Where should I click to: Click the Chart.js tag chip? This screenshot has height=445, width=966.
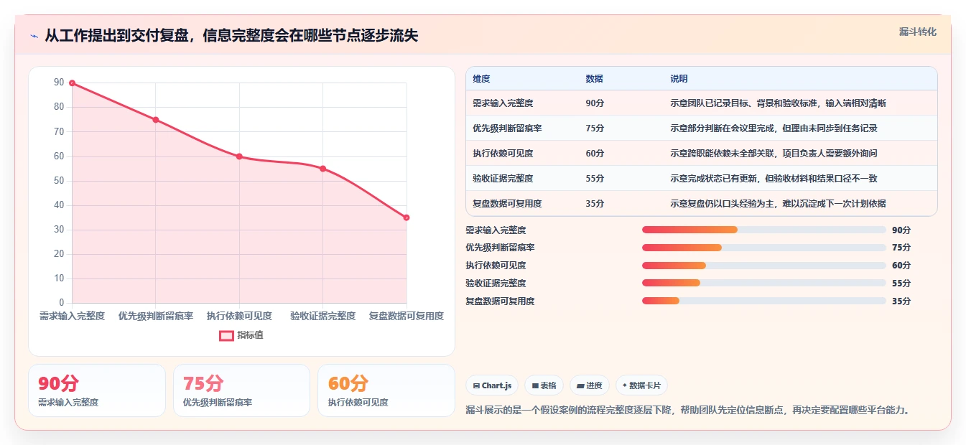tap(492, 385)
